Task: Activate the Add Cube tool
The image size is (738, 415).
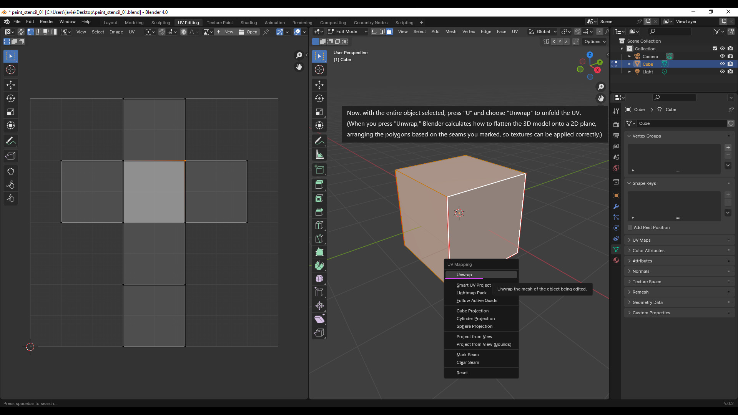Action: pyautogui.click(x=319, y=170)
